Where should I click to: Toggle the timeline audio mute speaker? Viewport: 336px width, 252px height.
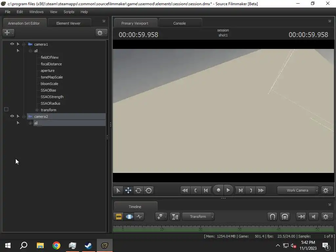coord(313,217)
